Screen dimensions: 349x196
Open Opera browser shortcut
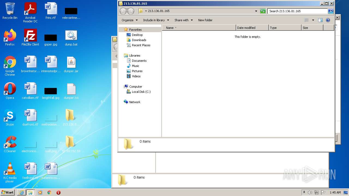click(x=10, y=91)
